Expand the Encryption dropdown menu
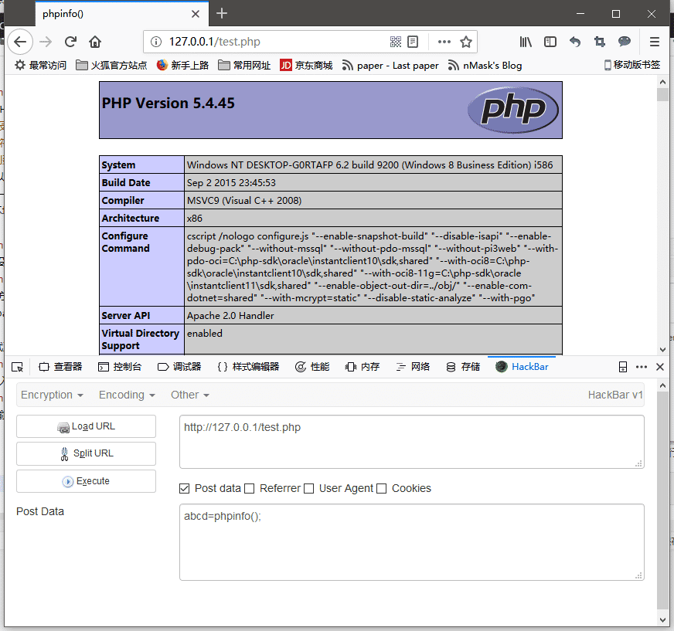The width and height of the screenshot is (674, 631). [52, 395]
